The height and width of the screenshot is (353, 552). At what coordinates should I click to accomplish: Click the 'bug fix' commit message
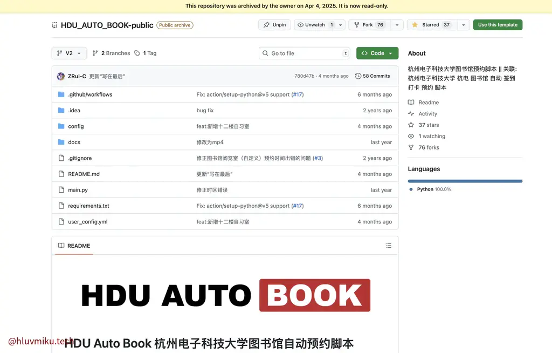[x=205, y=110]
